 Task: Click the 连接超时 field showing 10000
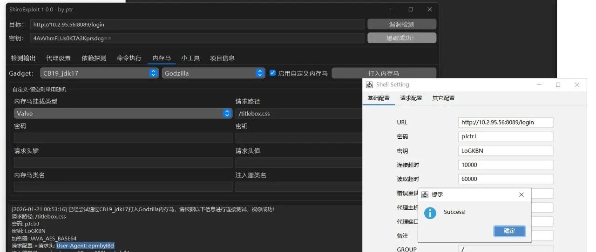coord(506,165)
